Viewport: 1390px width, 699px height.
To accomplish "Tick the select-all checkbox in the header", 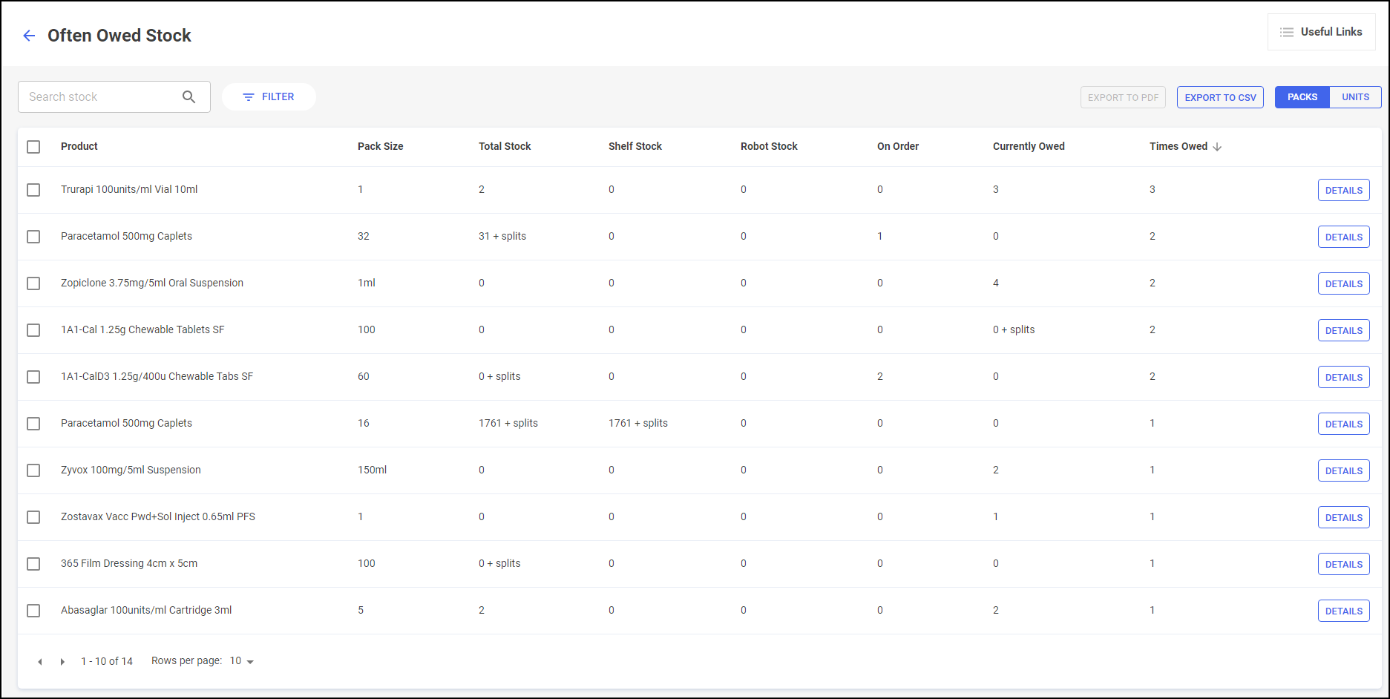I will coord(33,147).
